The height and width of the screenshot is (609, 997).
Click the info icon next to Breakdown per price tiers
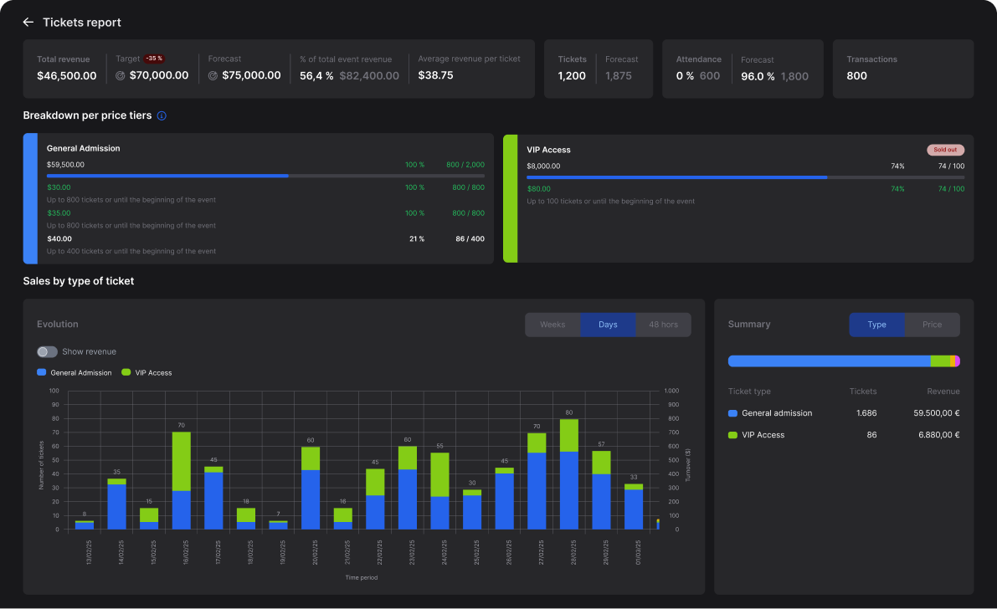tap(162, 115)
